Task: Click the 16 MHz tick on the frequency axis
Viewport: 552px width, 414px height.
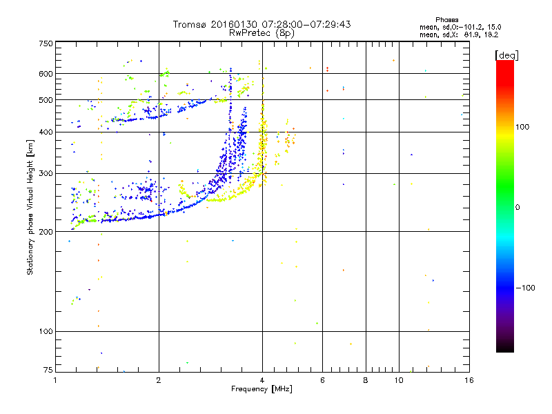Action: [468, 380]
